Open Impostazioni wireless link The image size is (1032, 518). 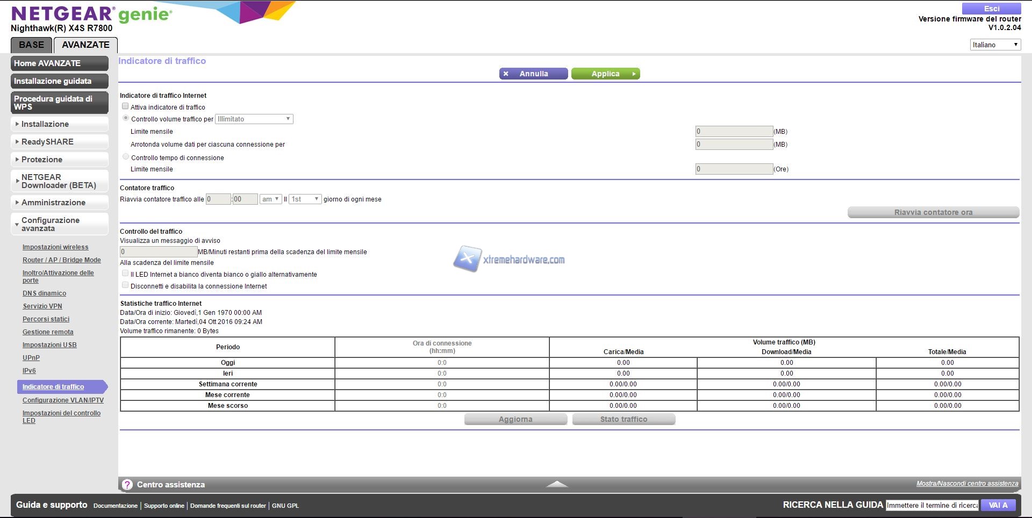click(55, 247)
